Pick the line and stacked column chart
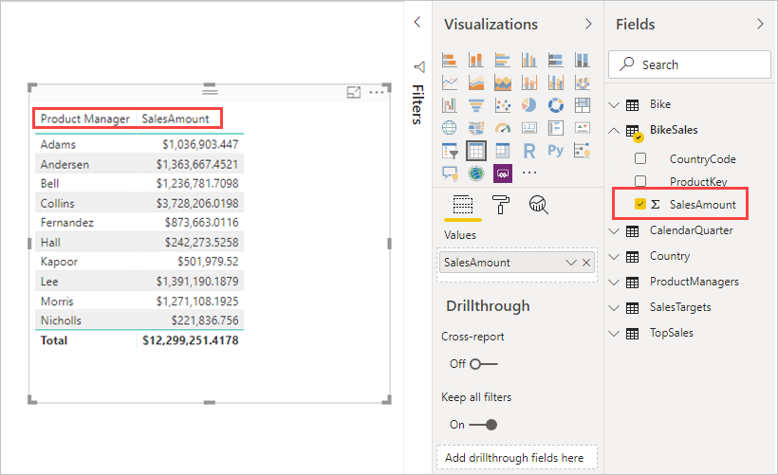Image resolution: width=778 pixels, height=475 pixels. [x=528, y=82]
